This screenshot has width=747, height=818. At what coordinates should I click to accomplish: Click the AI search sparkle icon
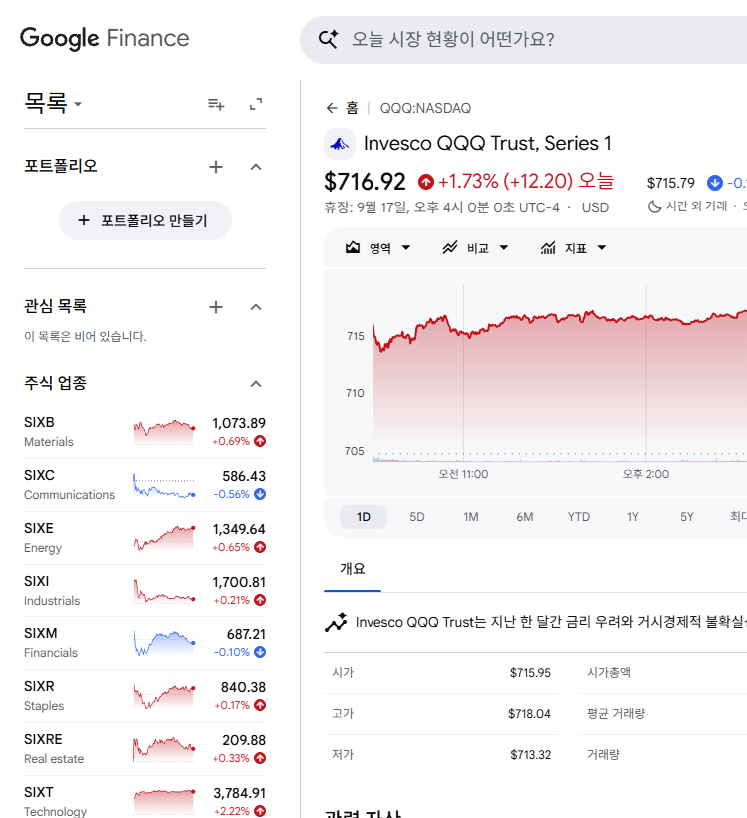328,39
